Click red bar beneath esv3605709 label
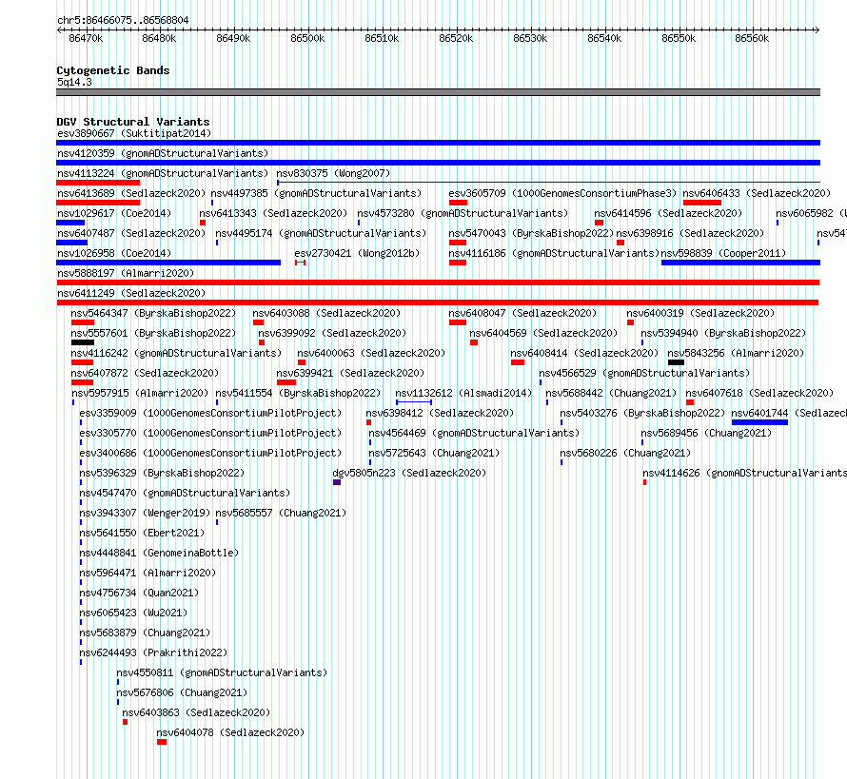This screenshot has height=779, width=847. pyautogui.click(x=458, y=203)
